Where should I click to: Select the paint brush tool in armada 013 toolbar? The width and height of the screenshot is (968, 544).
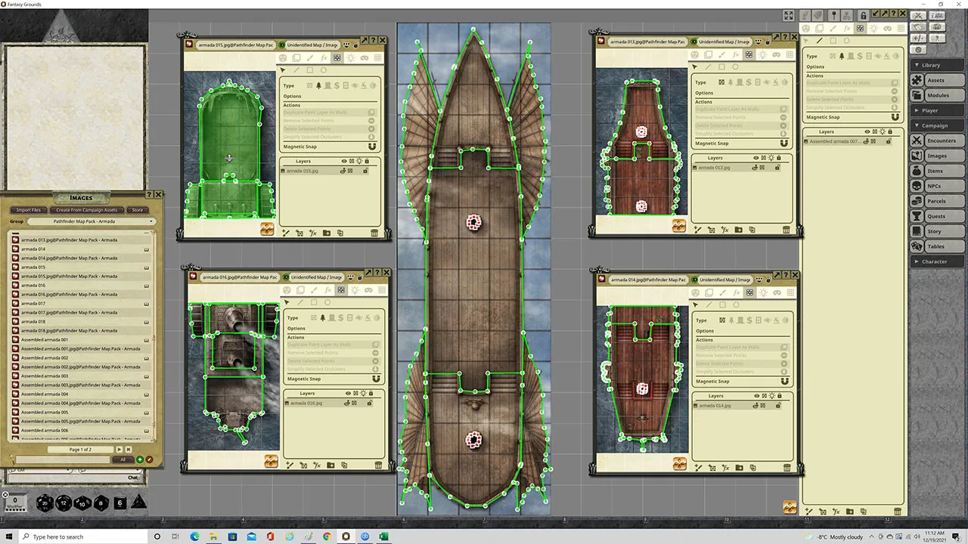pyautogui.click(x=721, y=54)
